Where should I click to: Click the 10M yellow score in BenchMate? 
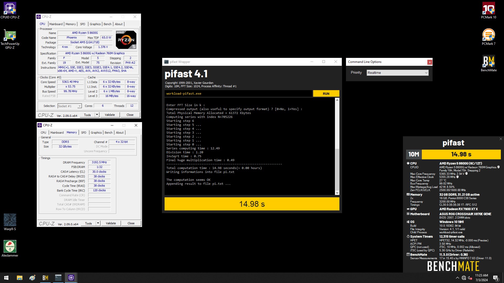461,154
